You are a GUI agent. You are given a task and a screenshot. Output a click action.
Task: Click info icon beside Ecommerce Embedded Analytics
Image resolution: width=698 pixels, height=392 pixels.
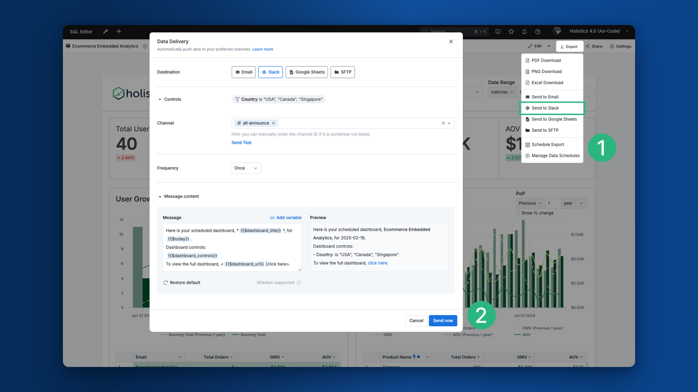click(145, 46)
